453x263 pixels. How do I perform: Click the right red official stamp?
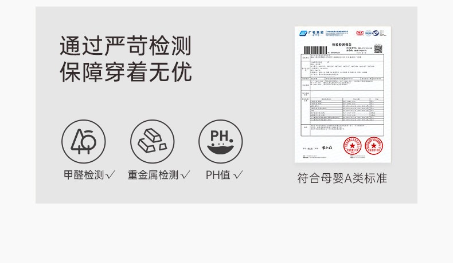point(373,146)
